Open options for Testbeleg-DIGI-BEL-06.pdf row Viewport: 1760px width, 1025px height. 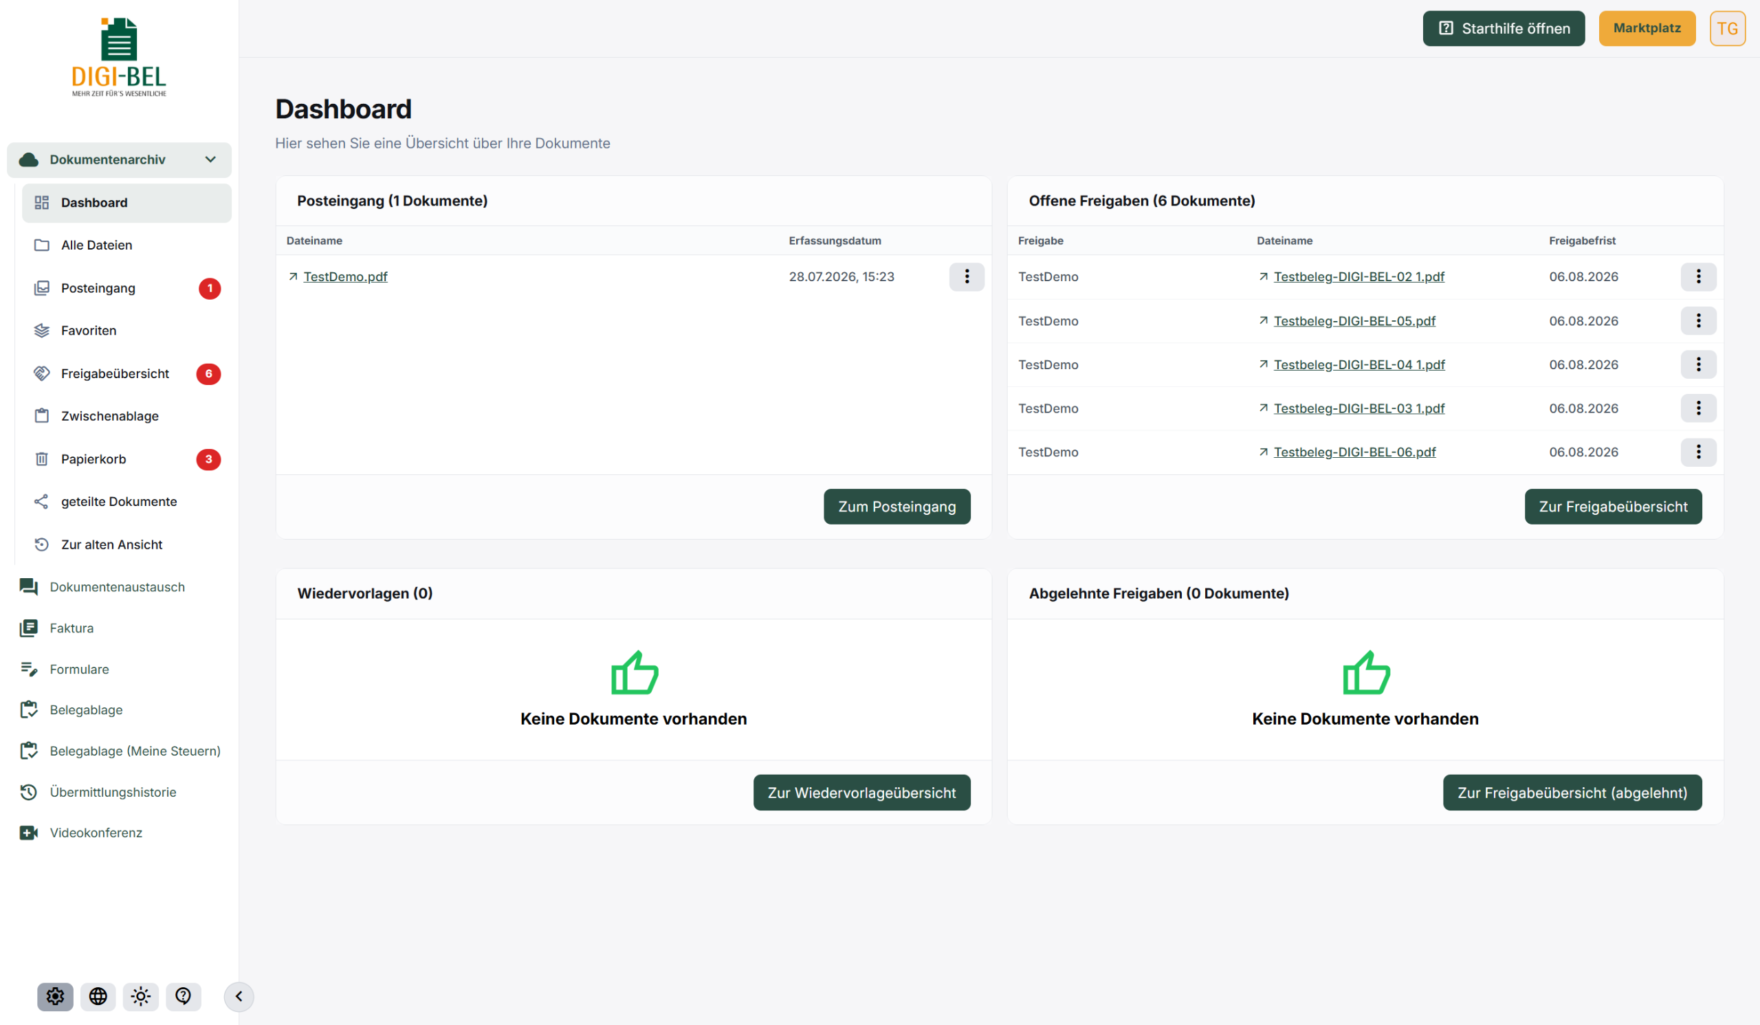(1699, 452)
